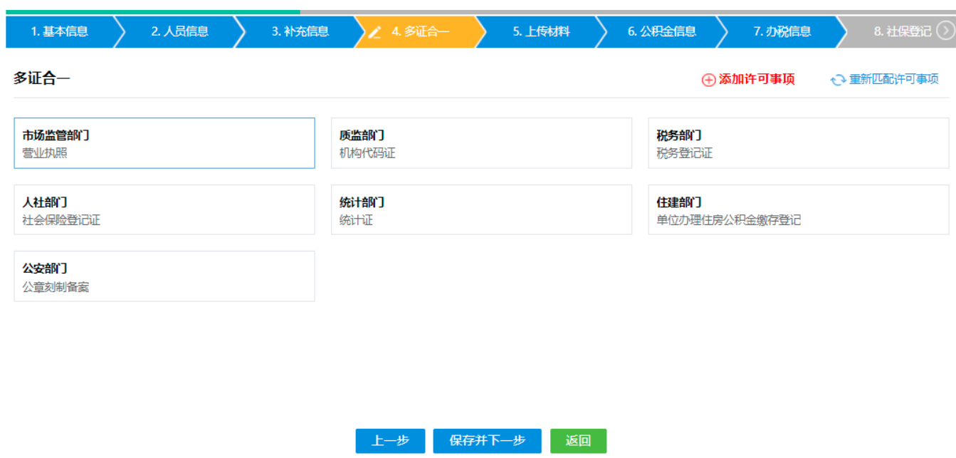Image resolution: width=956 pixels, height=458 pixels.
Task: Select the 税务部门 税务登记证 card
Action: [799, 142]
